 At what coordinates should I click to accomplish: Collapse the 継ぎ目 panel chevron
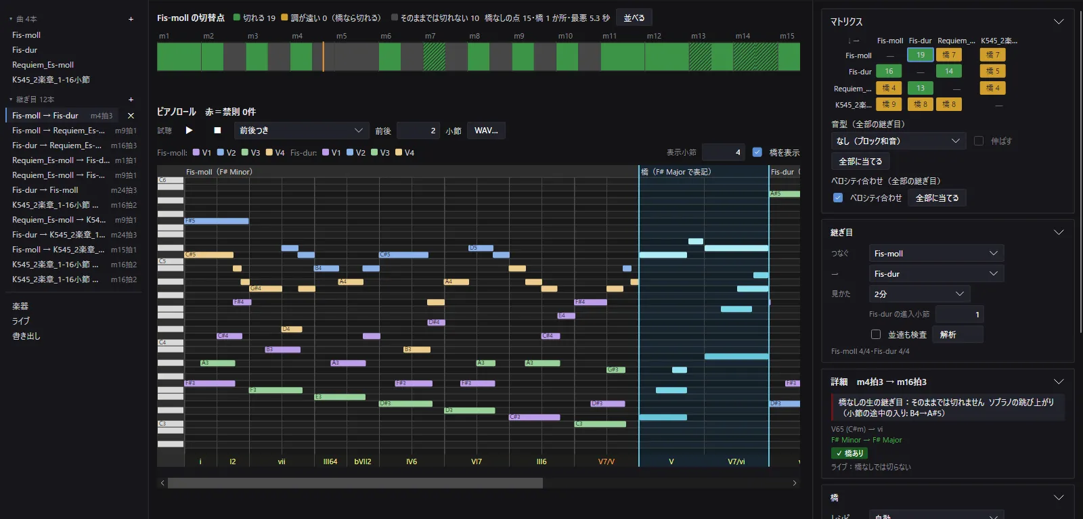[x=1059, y=232]
